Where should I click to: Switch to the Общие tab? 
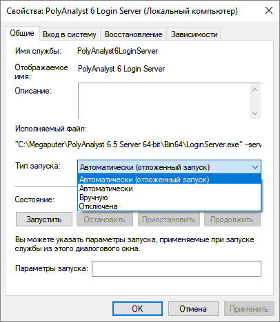click(22, 34)
